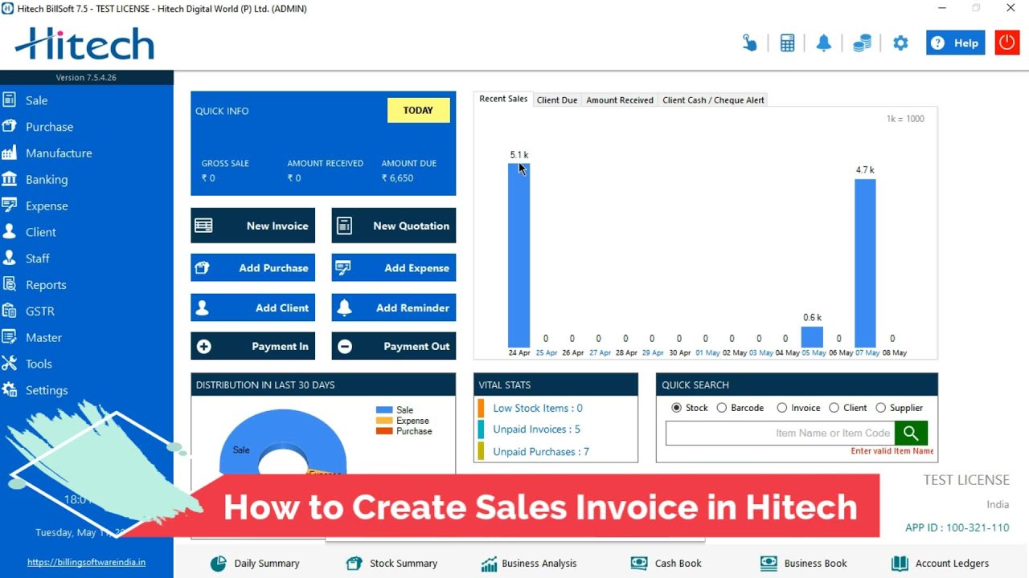
Task: Click the Add Purchase button
Action: tap(252, 268)
